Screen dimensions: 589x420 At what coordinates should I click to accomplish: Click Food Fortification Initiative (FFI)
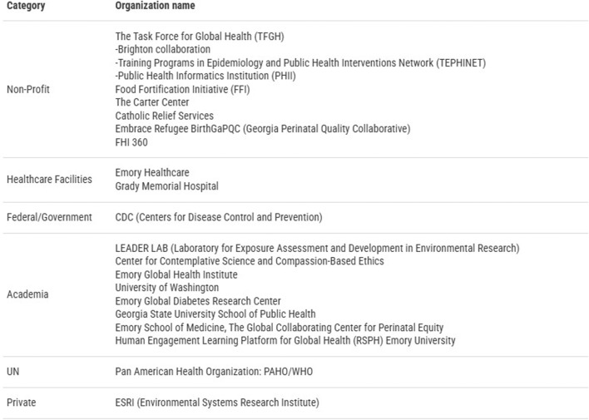[182, 90]
